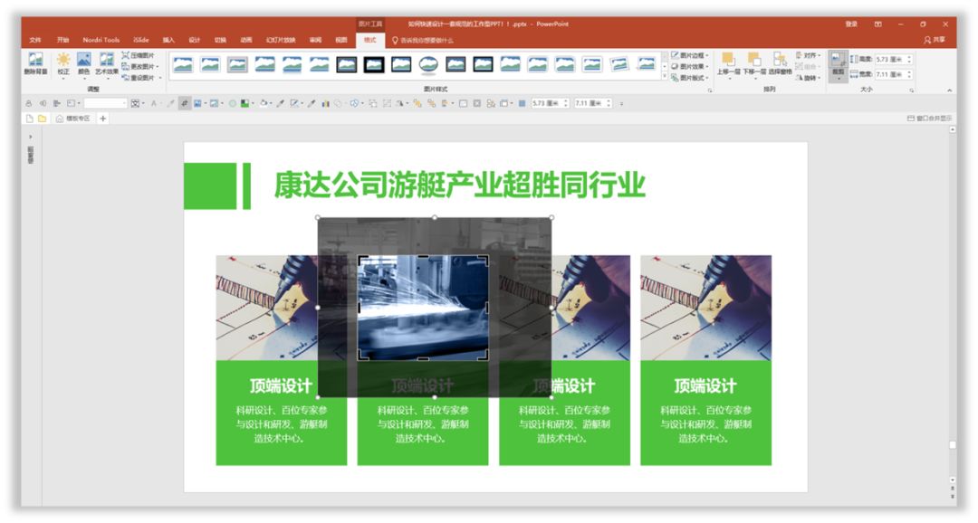The height and width of the screenshot is (523, 978).
Task: Click the top-left black crop corner handle
Action: point(362,260)
